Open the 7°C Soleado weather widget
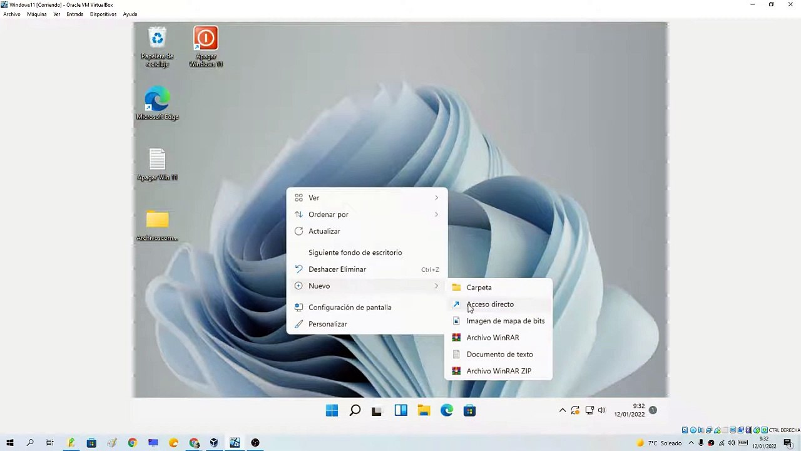801x451 pixels. coord(660,443)
